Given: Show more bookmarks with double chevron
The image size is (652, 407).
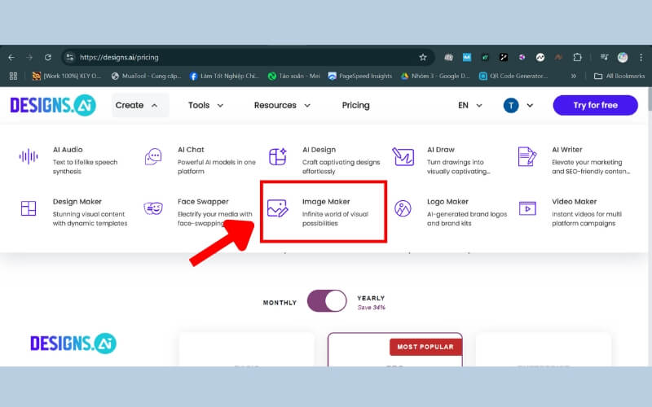Looking at the screenshot, I should (x=574, y=76).
